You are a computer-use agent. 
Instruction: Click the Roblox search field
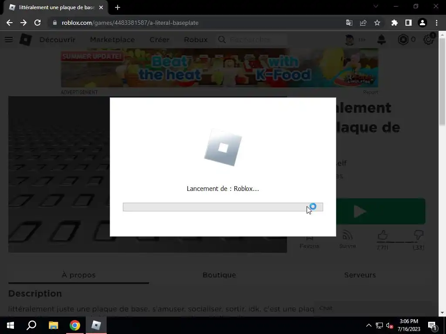252,40
